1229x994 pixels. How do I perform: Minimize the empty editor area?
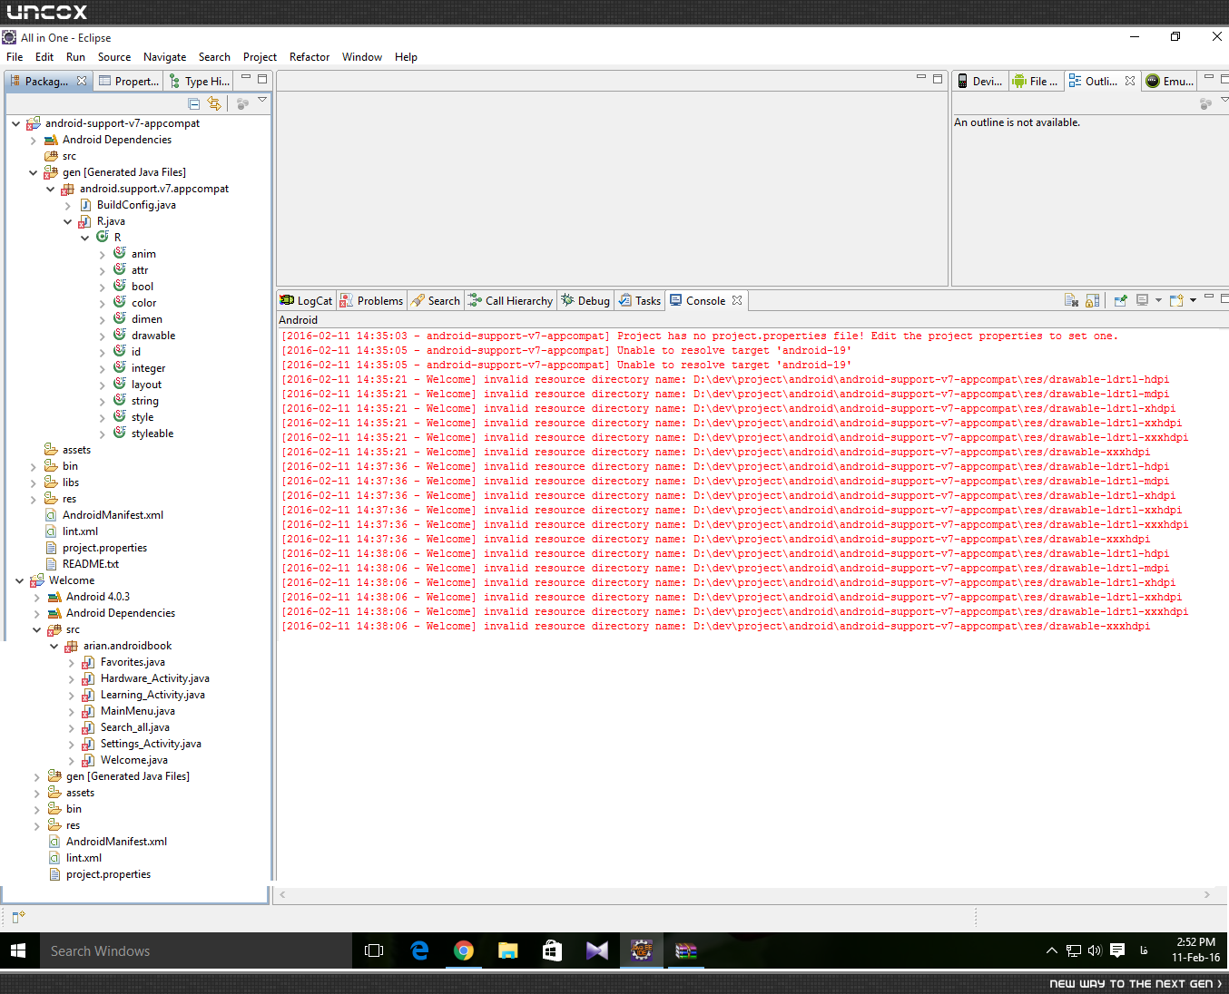(x=921, y=78)
